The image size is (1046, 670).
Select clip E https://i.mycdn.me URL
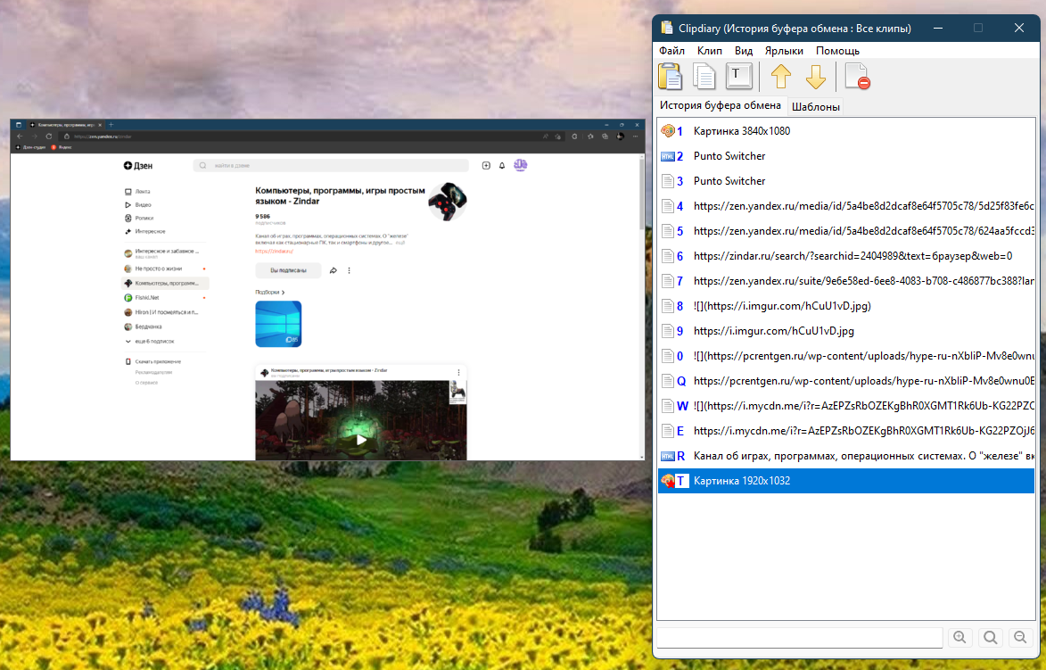click(x=846, y=431)
